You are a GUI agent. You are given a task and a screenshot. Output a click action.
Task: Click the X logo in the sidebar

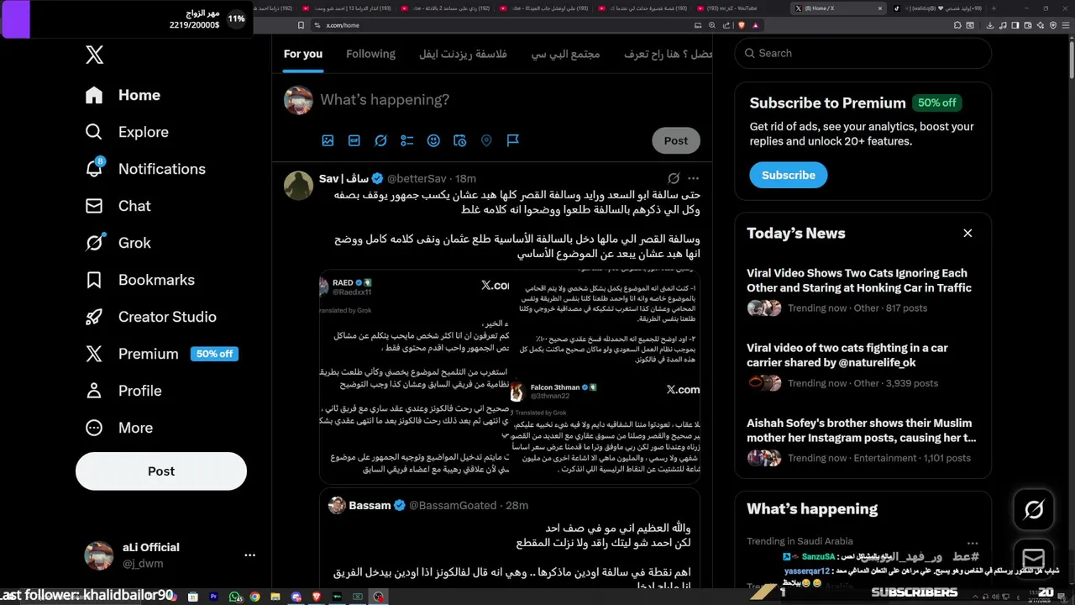click(x=94, y=55)
